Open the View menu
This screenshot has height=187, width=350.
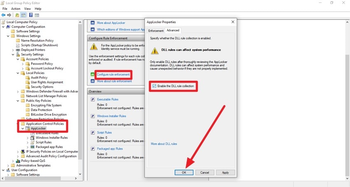tap(28, 9)
